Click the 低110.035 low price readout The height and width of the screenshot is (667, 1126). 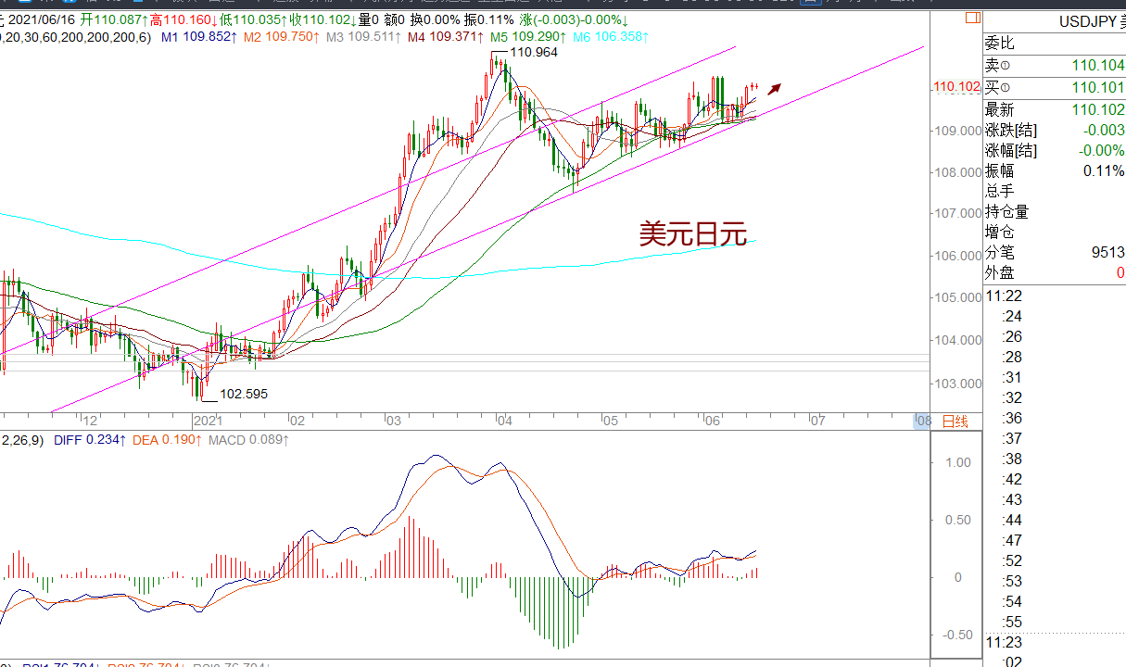252,19
